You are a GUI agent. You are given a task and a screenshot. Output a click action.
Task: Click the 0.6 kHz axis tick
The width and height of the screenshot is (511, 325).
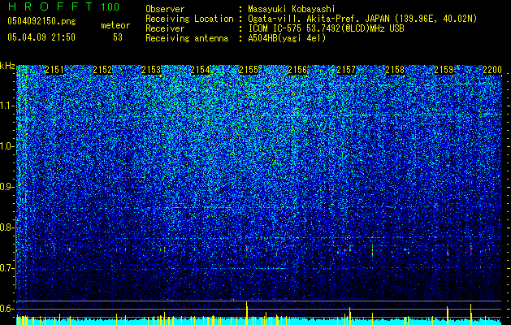click(x=8, y=309)
